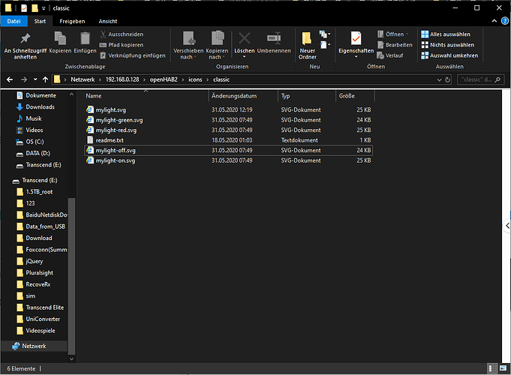
Task: Click Ausschneiden scissors button
Action: (x=122, y=34)
